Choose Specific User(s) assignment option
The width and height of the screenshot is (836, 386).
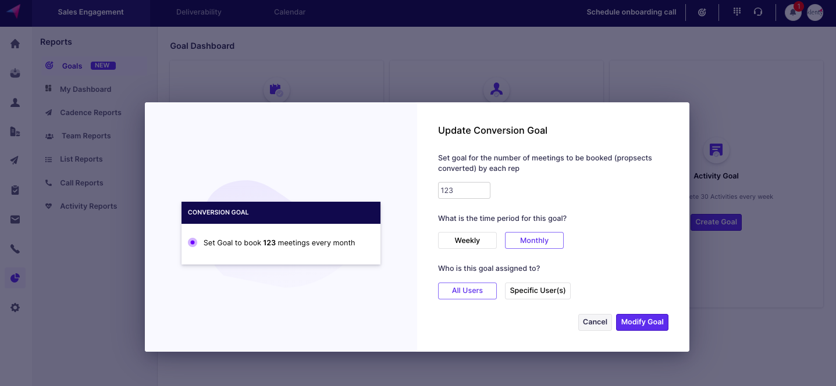pyautogui.click(x=538, y=291)
